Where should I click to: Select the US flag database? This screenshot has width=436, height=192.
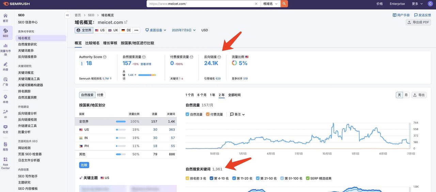click(x=100, y=30)
